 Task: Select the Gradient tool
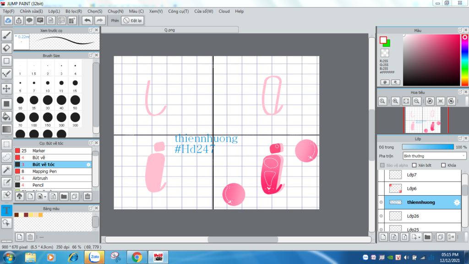(x=6, y=129)
